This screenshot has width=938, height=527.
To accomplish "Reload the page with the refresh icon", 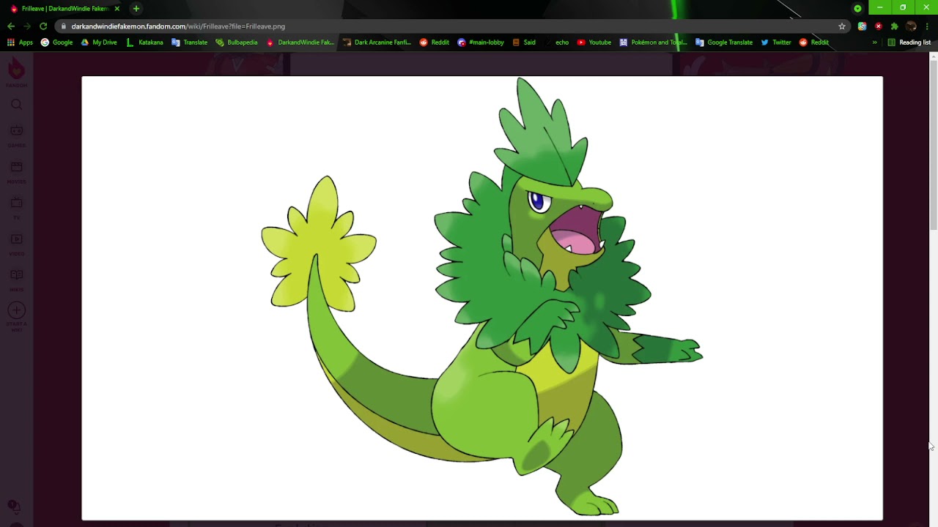I will coord(43,26).
